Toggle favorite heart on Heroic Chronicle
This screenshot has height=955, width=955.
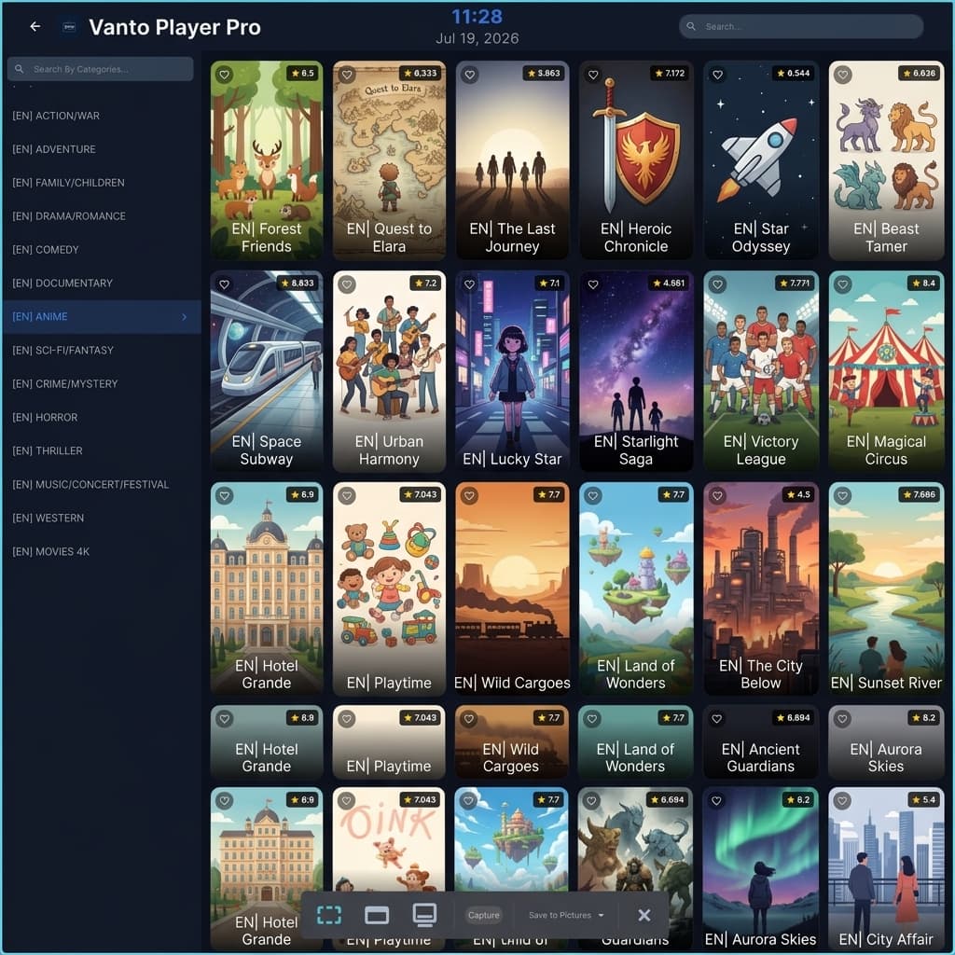tap(593, 75)
